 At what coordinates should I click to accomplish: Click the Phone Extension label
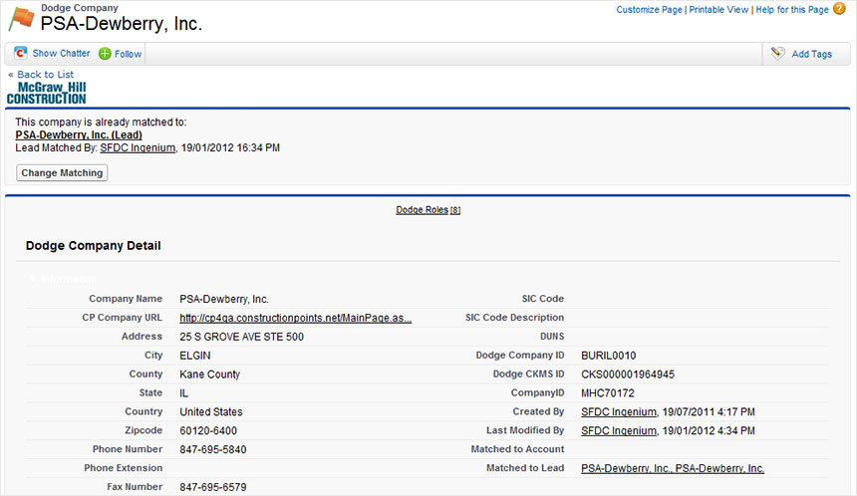[x=123, y=468]
